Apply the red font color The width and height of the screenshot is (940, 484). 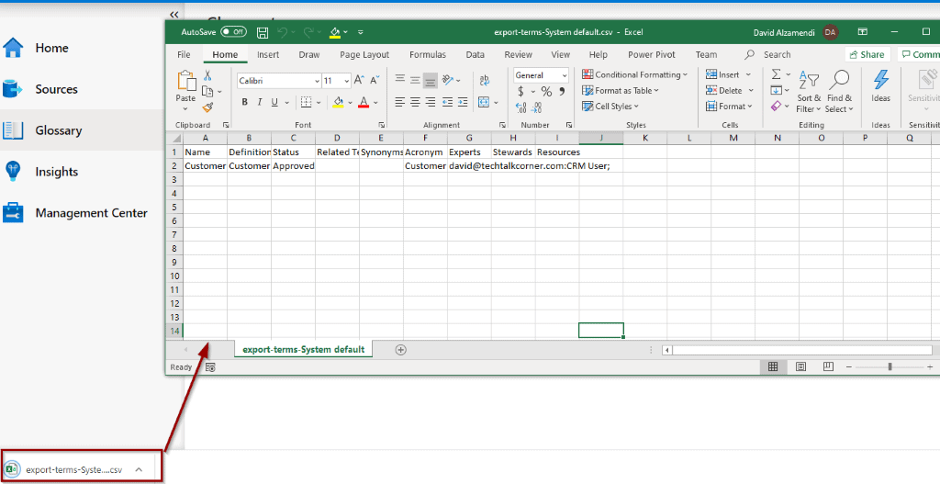(x=364, y=103)
